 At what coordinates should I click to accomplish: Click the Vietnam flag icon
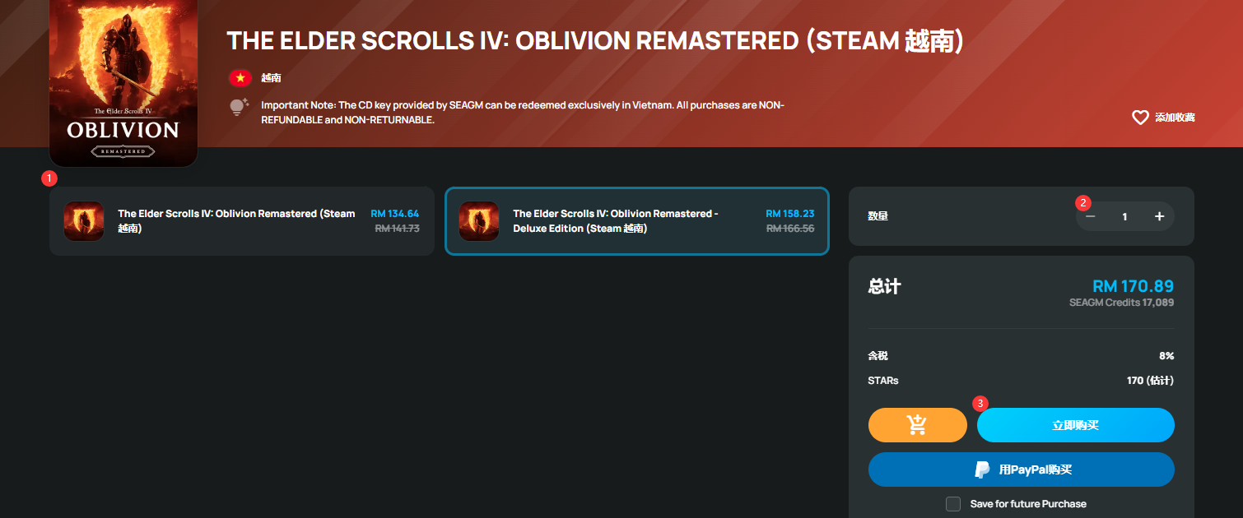pos(240,78)
